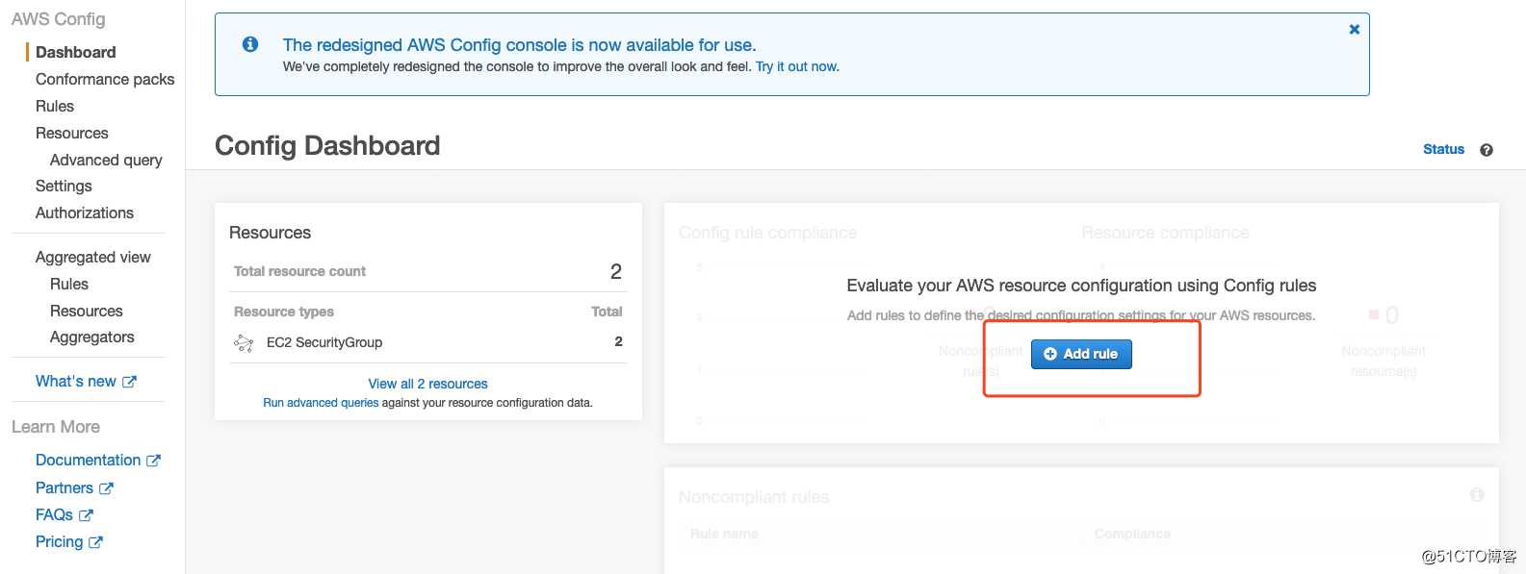Click the EC2 SecurityGroup resource icon
This screenshot has width=1526, height=574.
tap(244, 342)
